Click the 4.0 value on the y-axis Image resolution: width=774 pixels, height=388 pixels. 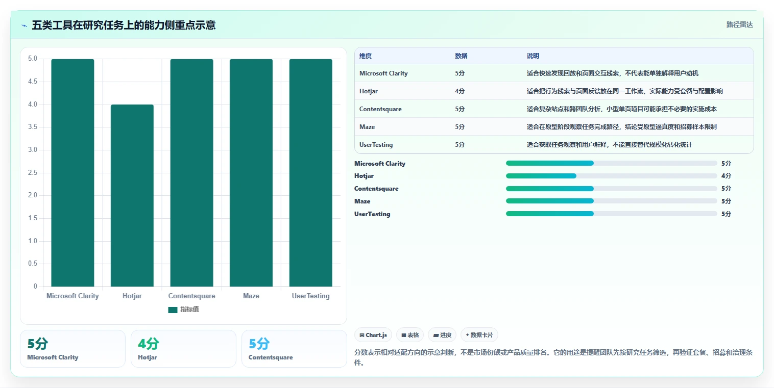click(33, 105)
